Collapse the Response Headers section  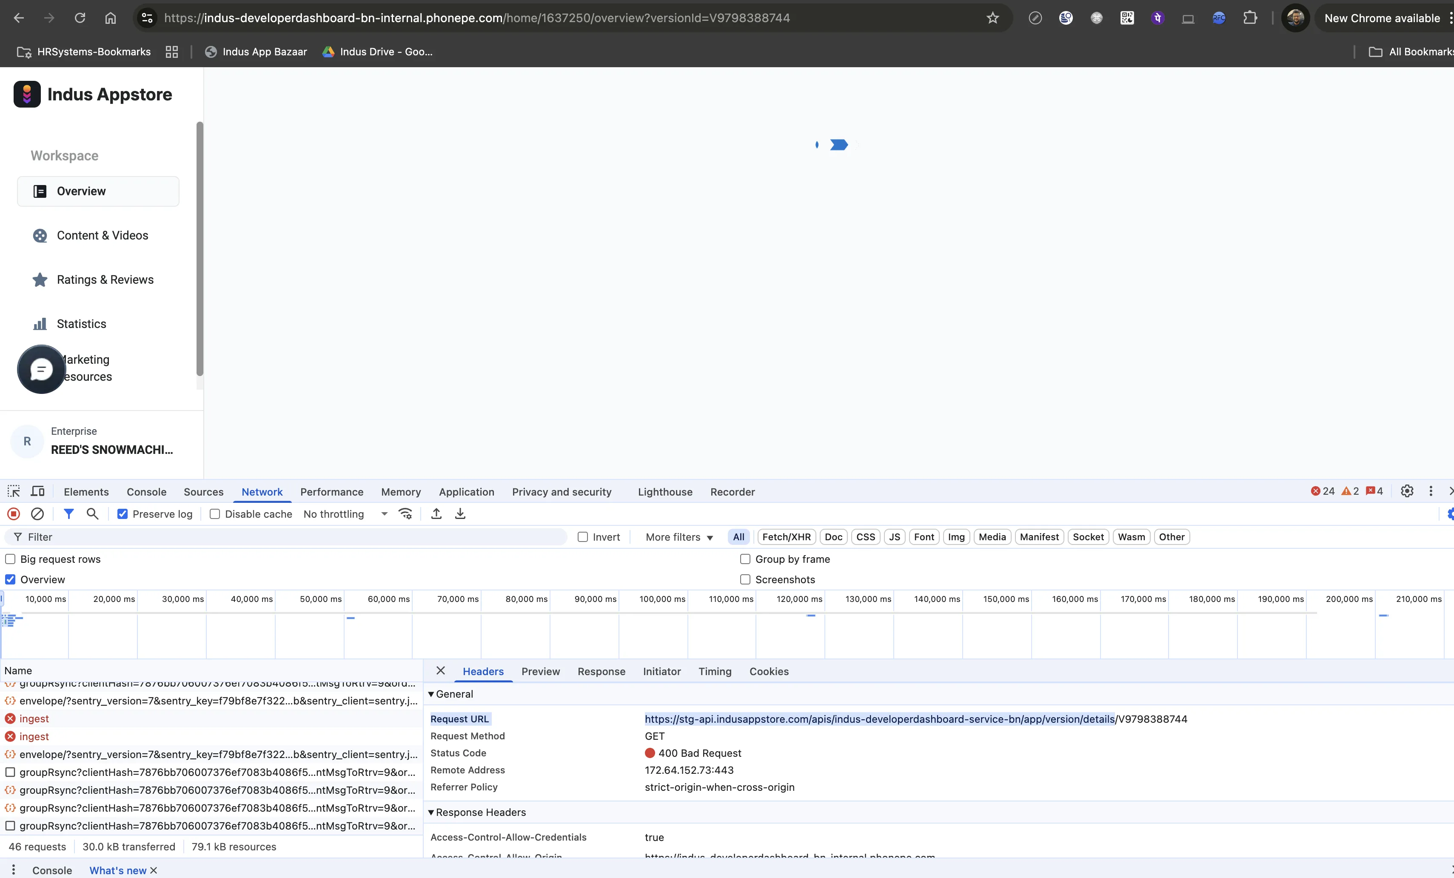tap(431, 812)
